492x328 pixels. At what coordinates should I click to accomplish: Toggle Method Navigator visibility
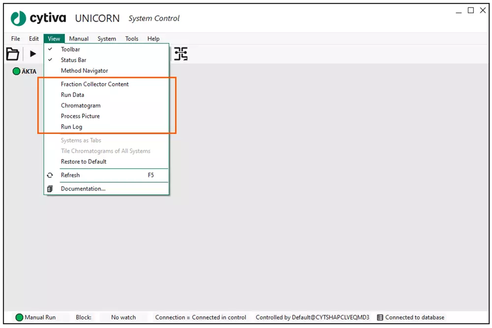pyautogui.click(x=84, y=70)
